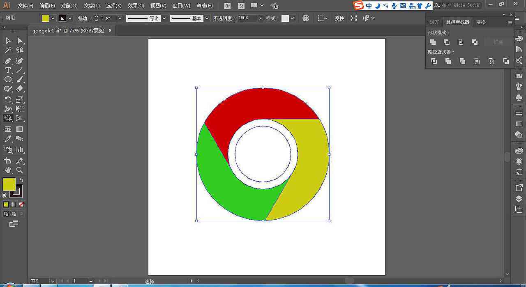Screen dimensions: 526x287
Task: Click the Outline pathfinder icon
Action: tap(491, 61)
